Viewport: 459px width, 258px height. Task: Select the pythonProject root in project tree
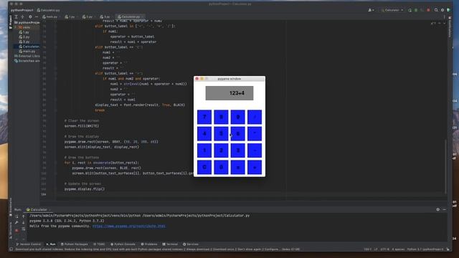click(x=27, y=22)
